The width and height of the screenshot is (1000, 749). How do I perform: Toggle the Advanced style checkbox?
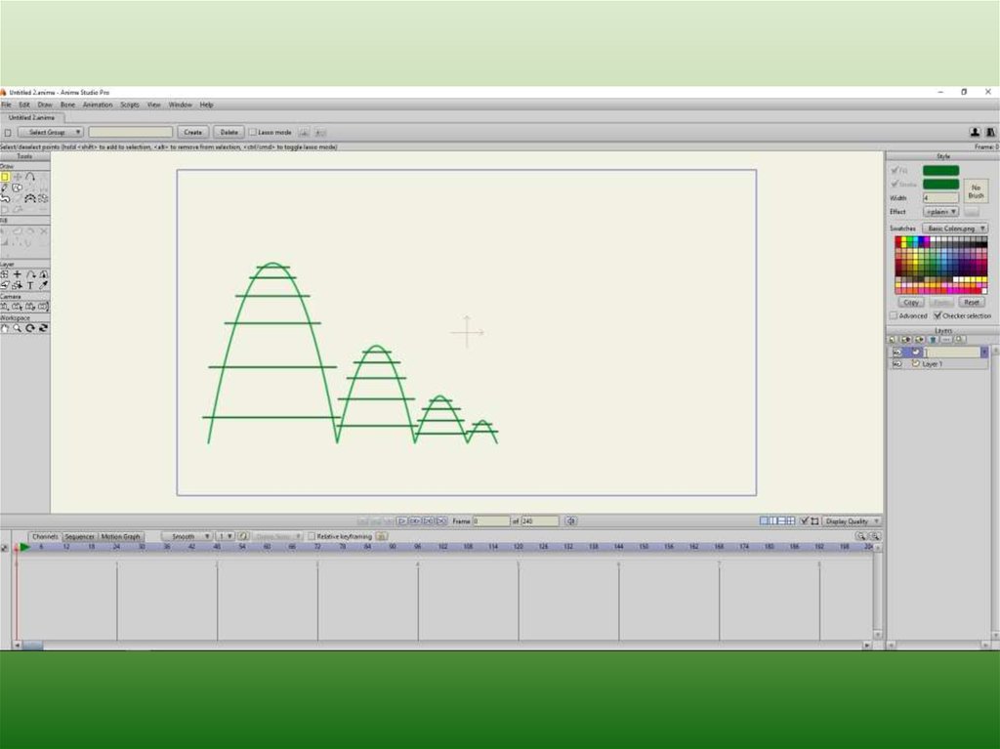pos(894,315)
